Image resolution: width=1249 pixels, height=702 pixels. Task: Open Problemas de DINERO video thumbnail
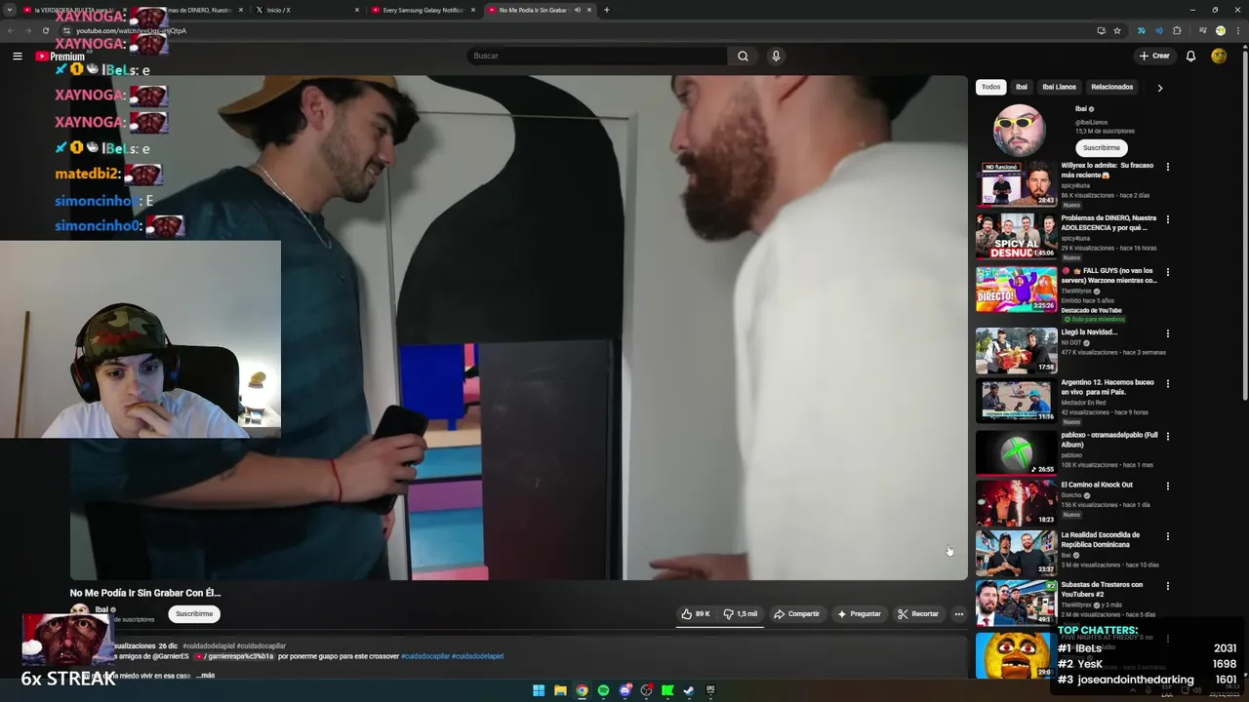point(1016,236)
